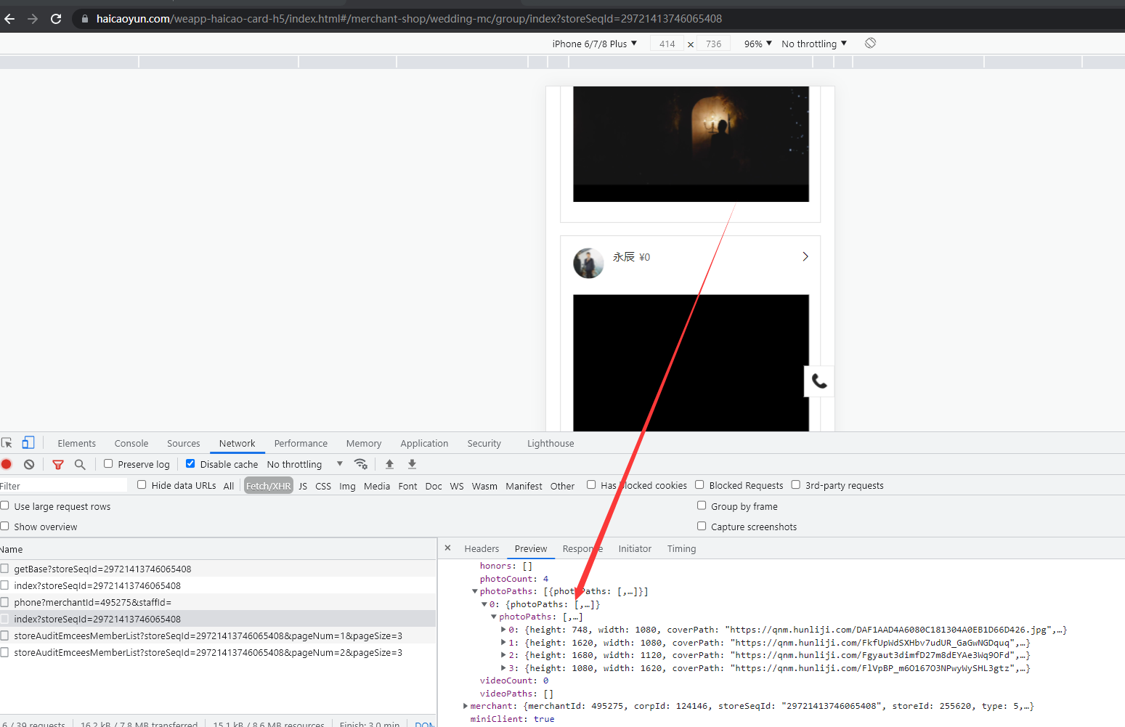The width and height of the screenshot is (1125, 727).
Task: Open the Lighthouse panel
Action: point(551,444)
